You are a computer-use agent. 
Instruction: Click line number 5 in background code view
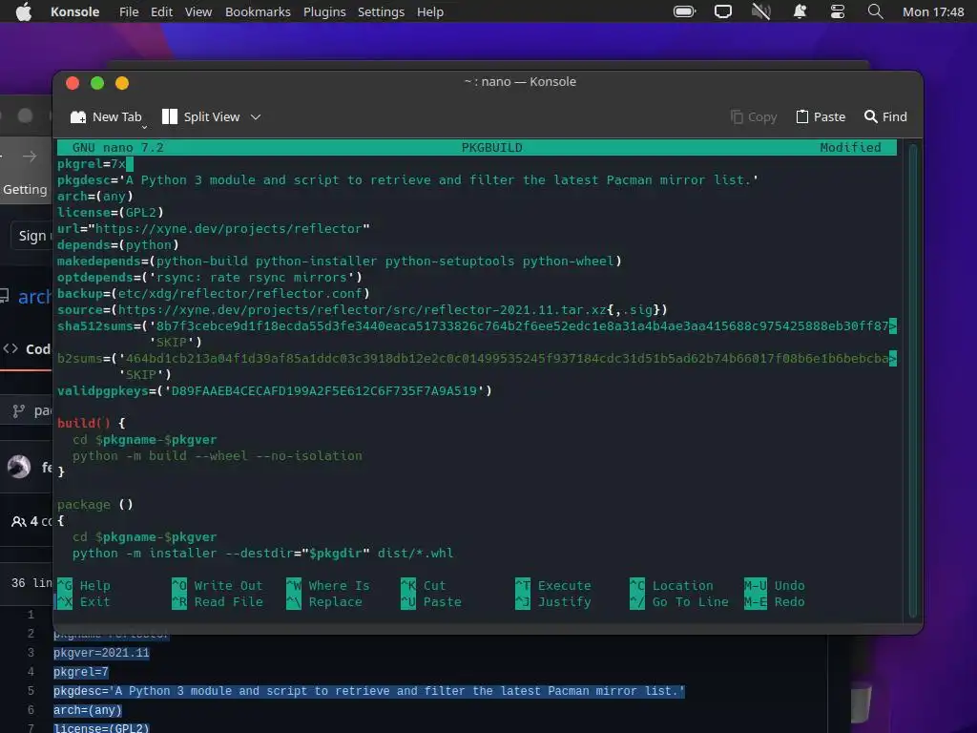pyautogui.click(x=31, y=691)
